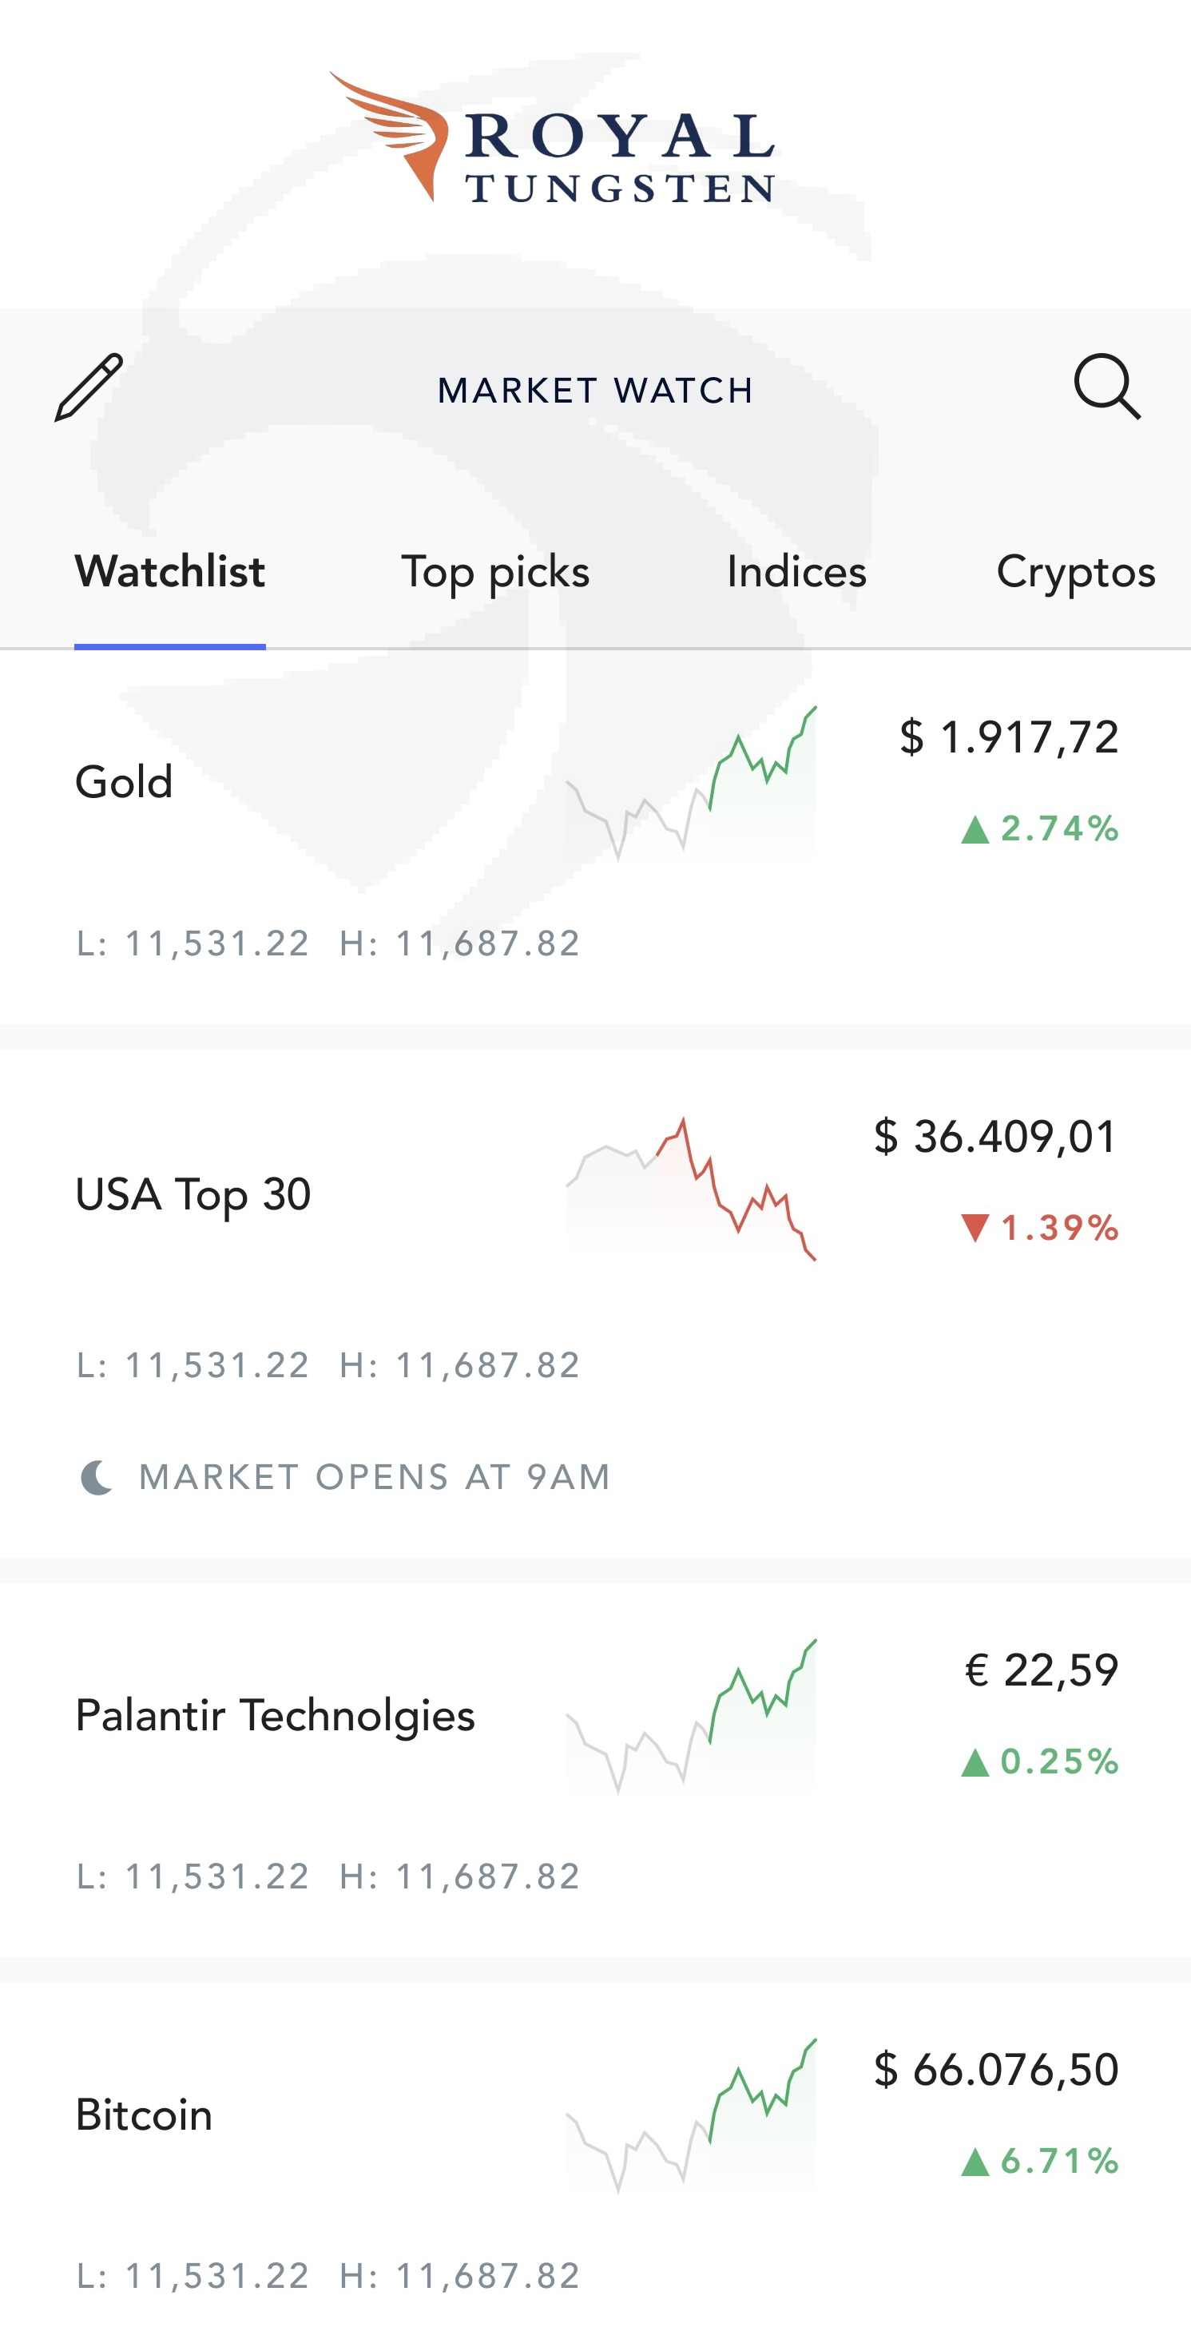
Task: Tap the pencil edit icon
Action: pos(89,387)
